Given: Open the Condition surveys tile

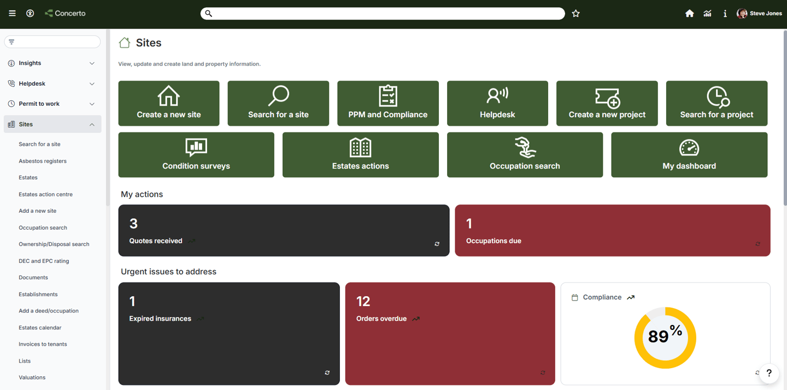Looking at the screenshot, I should [x=196, y=154].
